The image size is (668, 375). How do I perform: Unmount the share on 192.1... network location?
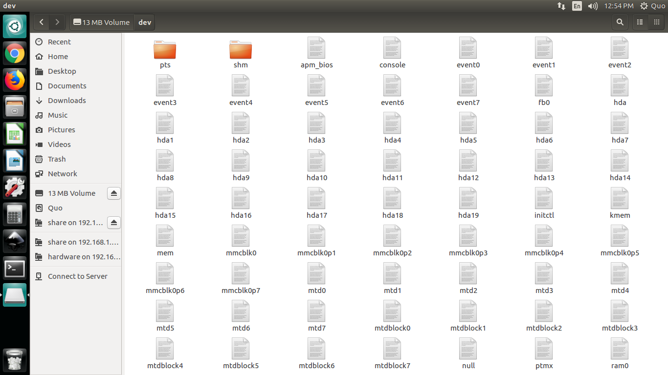coord(114,223)
